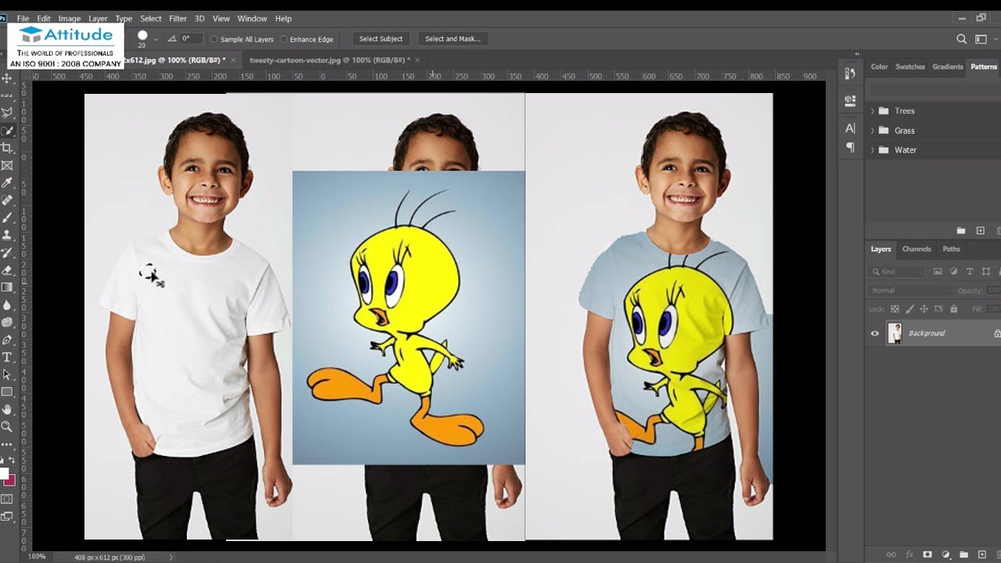This screenshot has height=563, width=1001.
Task: Select the Path Selection tool
Action: [x=7, y=375]
